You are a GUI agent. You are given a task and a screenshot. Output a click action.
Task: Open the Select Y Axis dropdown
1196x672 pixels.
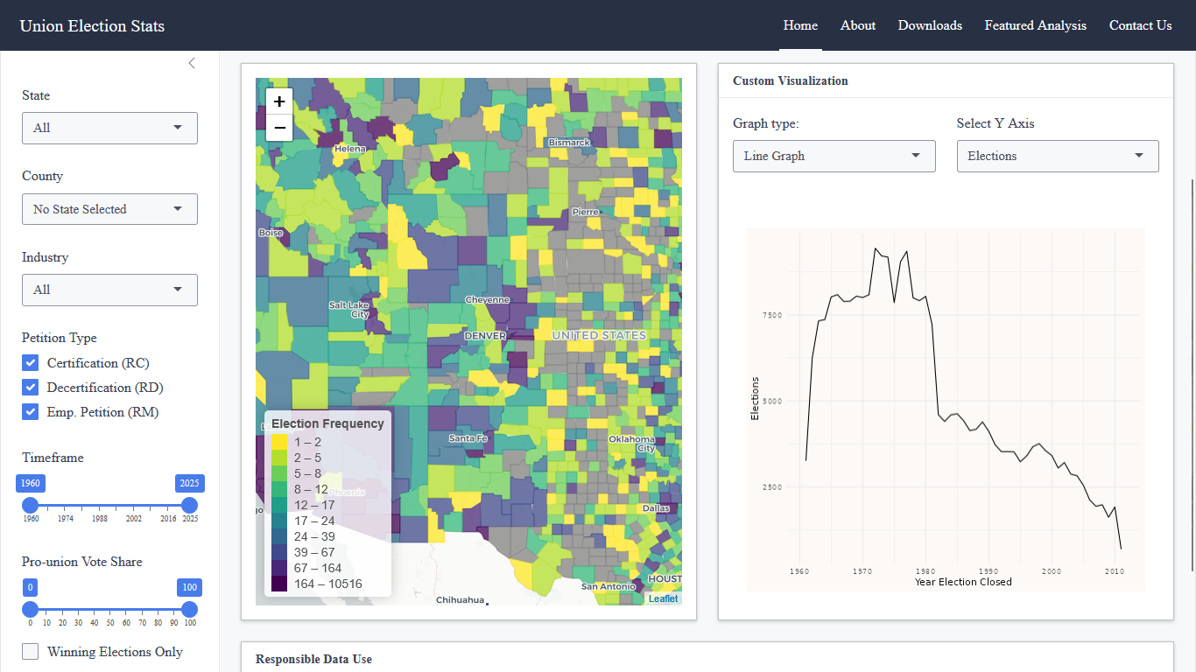[1058, 156]
